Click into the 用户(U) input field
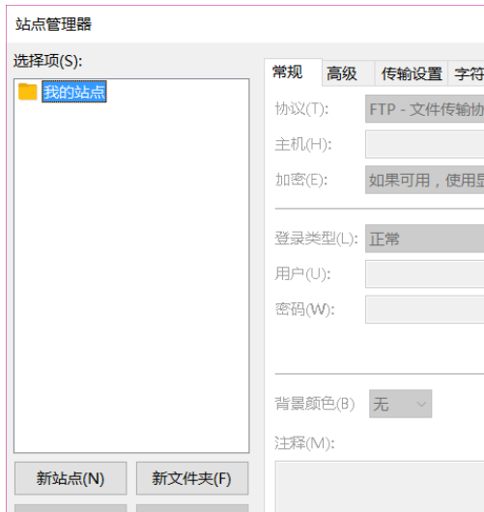Image resolution: width=484 pixels, height=512 pixels. coord(424,274)
